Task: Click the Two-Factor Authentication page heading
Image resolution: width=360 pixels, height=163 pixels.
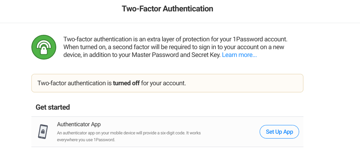Action: [167, 9]
